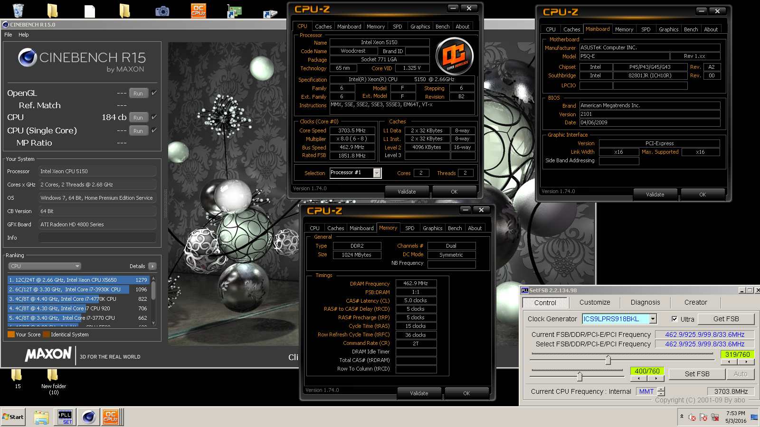
Task: Open the Processor #1 selection dropdown
Action: (x=377, y=173)
